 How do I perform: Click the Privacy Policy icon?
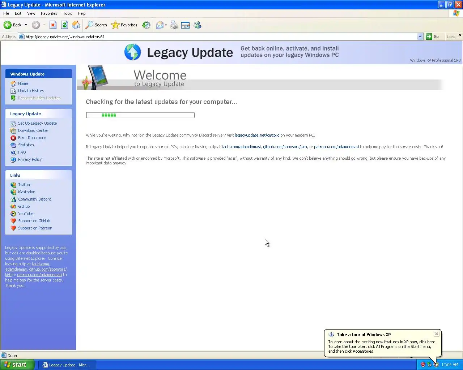coord(13,159)
